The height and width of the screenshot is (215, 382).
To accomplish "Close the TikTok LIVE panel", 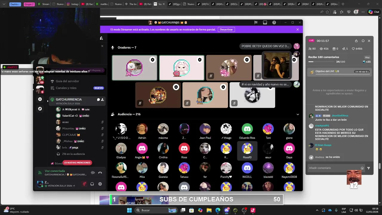I will pos(369,41).
